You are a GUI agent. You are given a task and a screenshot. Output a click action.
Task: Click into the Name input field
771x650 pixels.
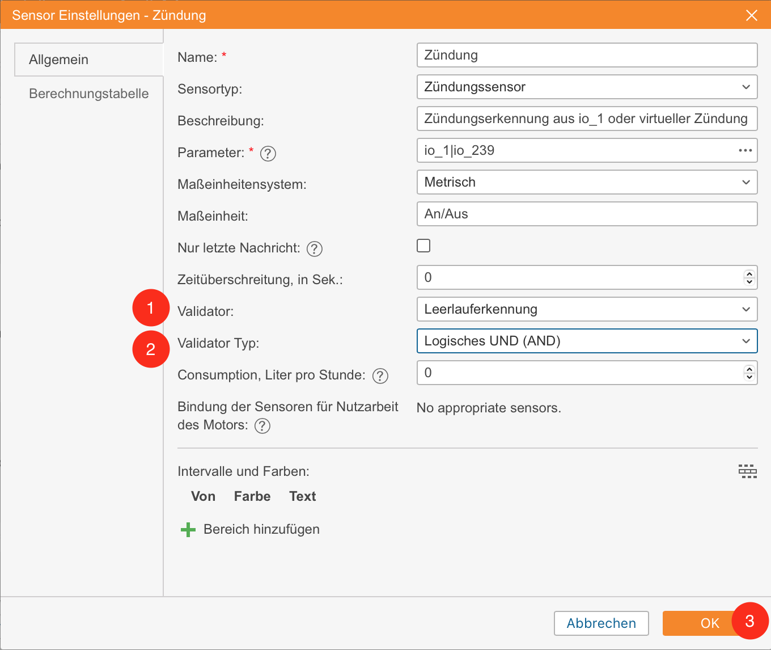point(586,55)
